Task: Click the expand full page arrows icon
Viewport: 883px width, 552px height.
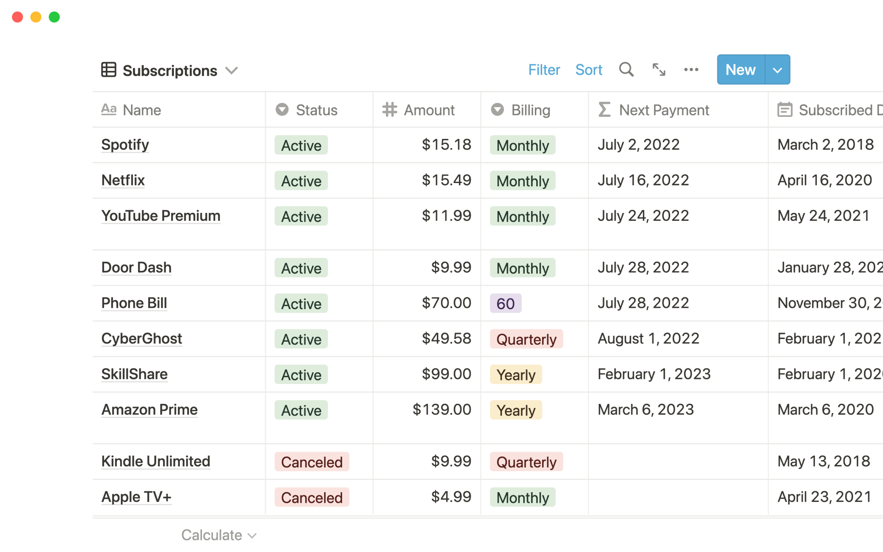Action: tap(659, 69)
